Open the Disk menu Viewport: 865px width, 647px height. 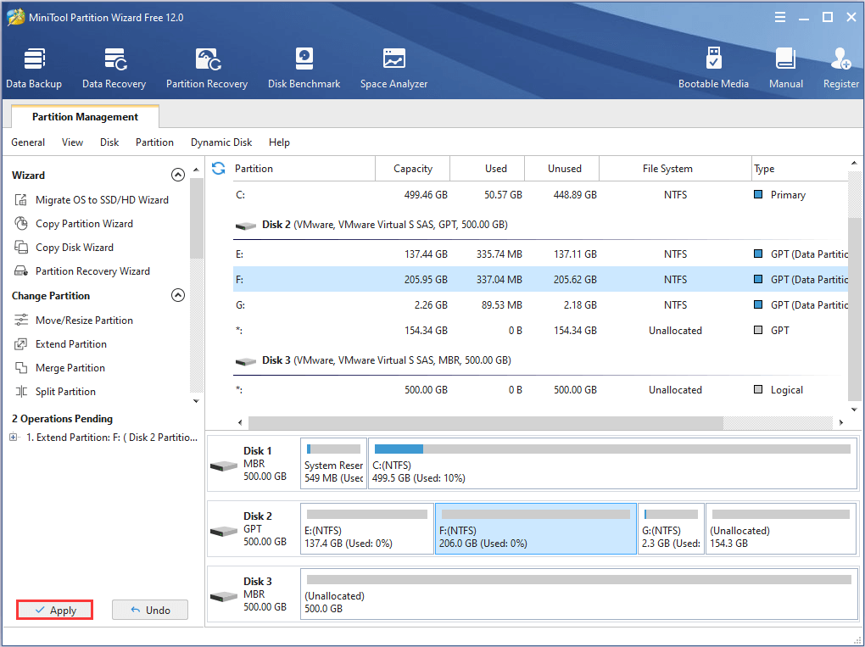pyautogui.click(x=109, y=142)
